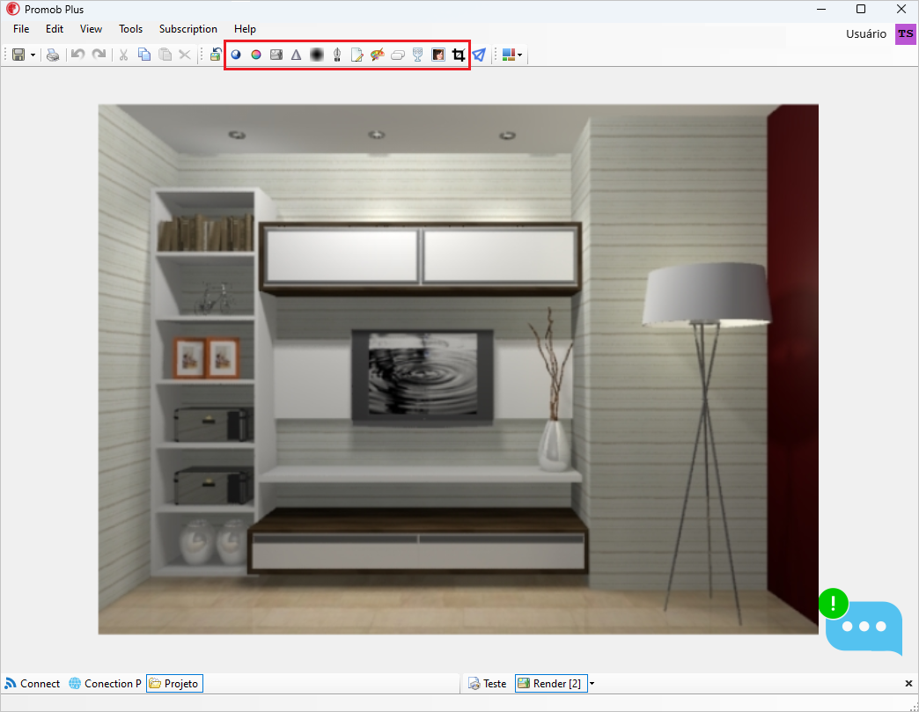Open the rainbow color circle adjustment tool
919x712 pixels.
256,55
